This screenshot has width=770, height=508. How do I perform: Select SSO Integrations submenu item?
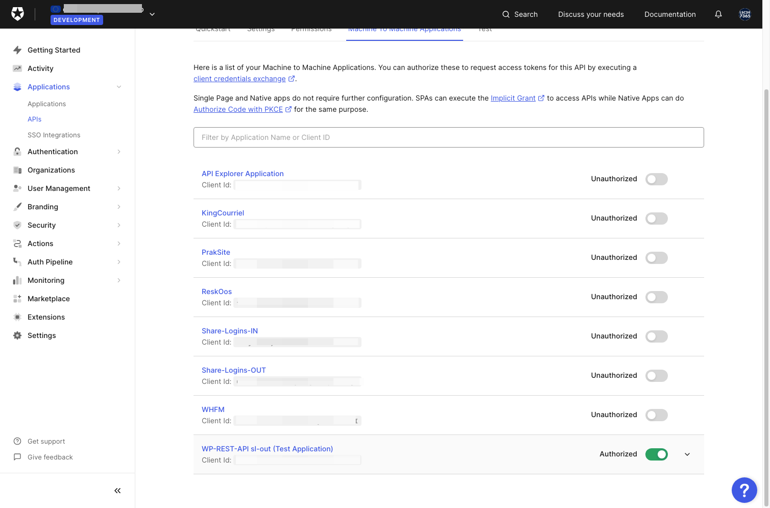tap(54, 135)
